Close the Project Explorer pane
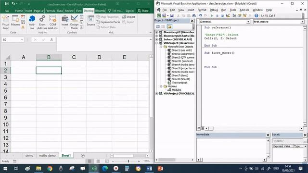308x173 pixels. pos(192,21)
